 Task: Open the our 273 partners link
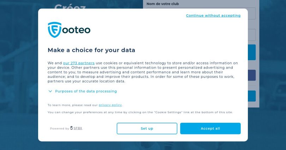79,63
